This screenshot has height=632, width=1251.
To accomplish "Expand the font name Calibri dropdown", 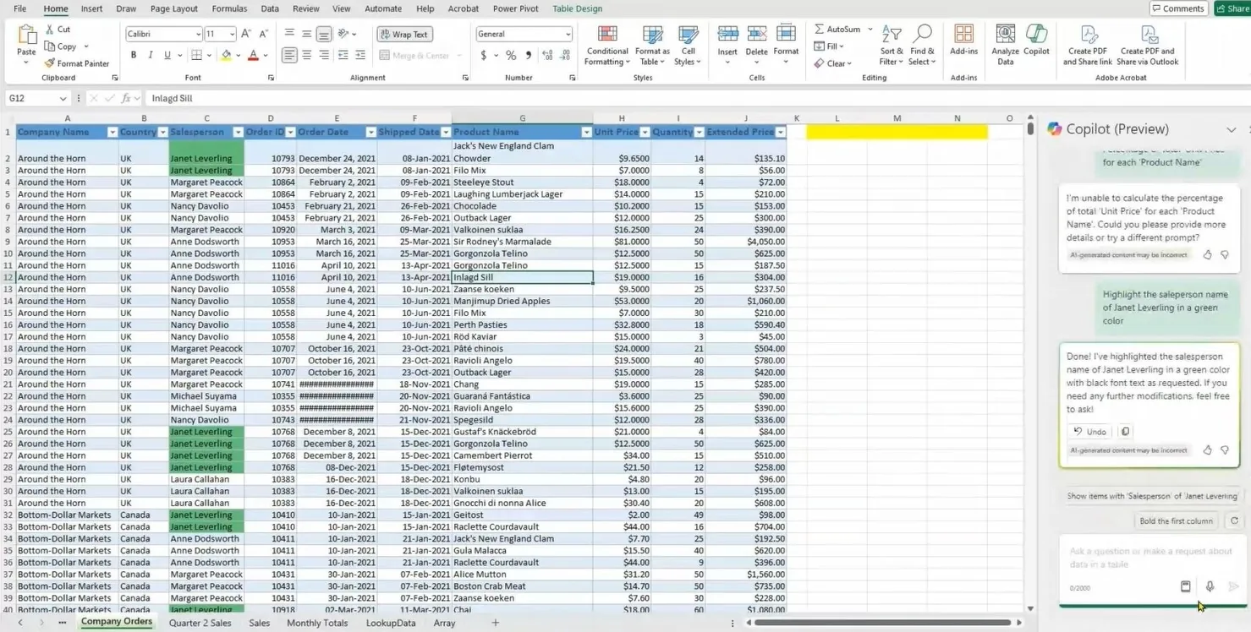I will point(198,35).
